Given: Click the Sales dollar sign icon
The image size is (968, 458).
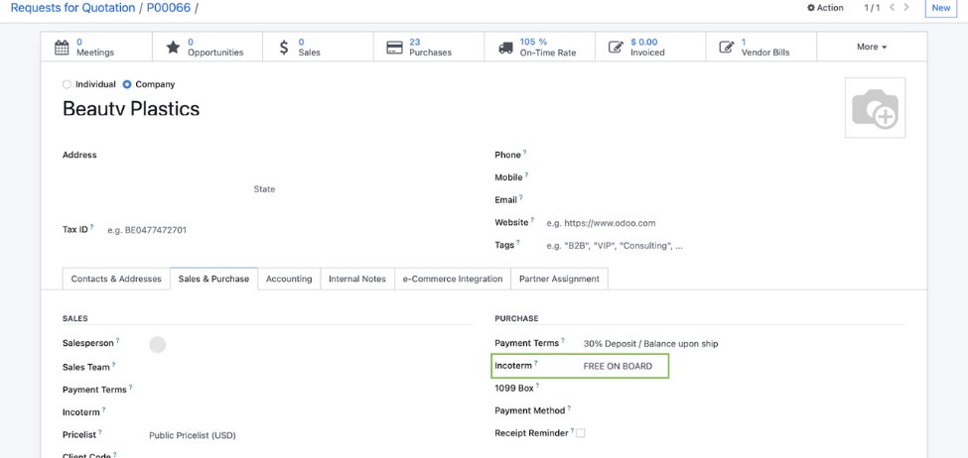Looking at the screenshot, I should pos(283,48).
